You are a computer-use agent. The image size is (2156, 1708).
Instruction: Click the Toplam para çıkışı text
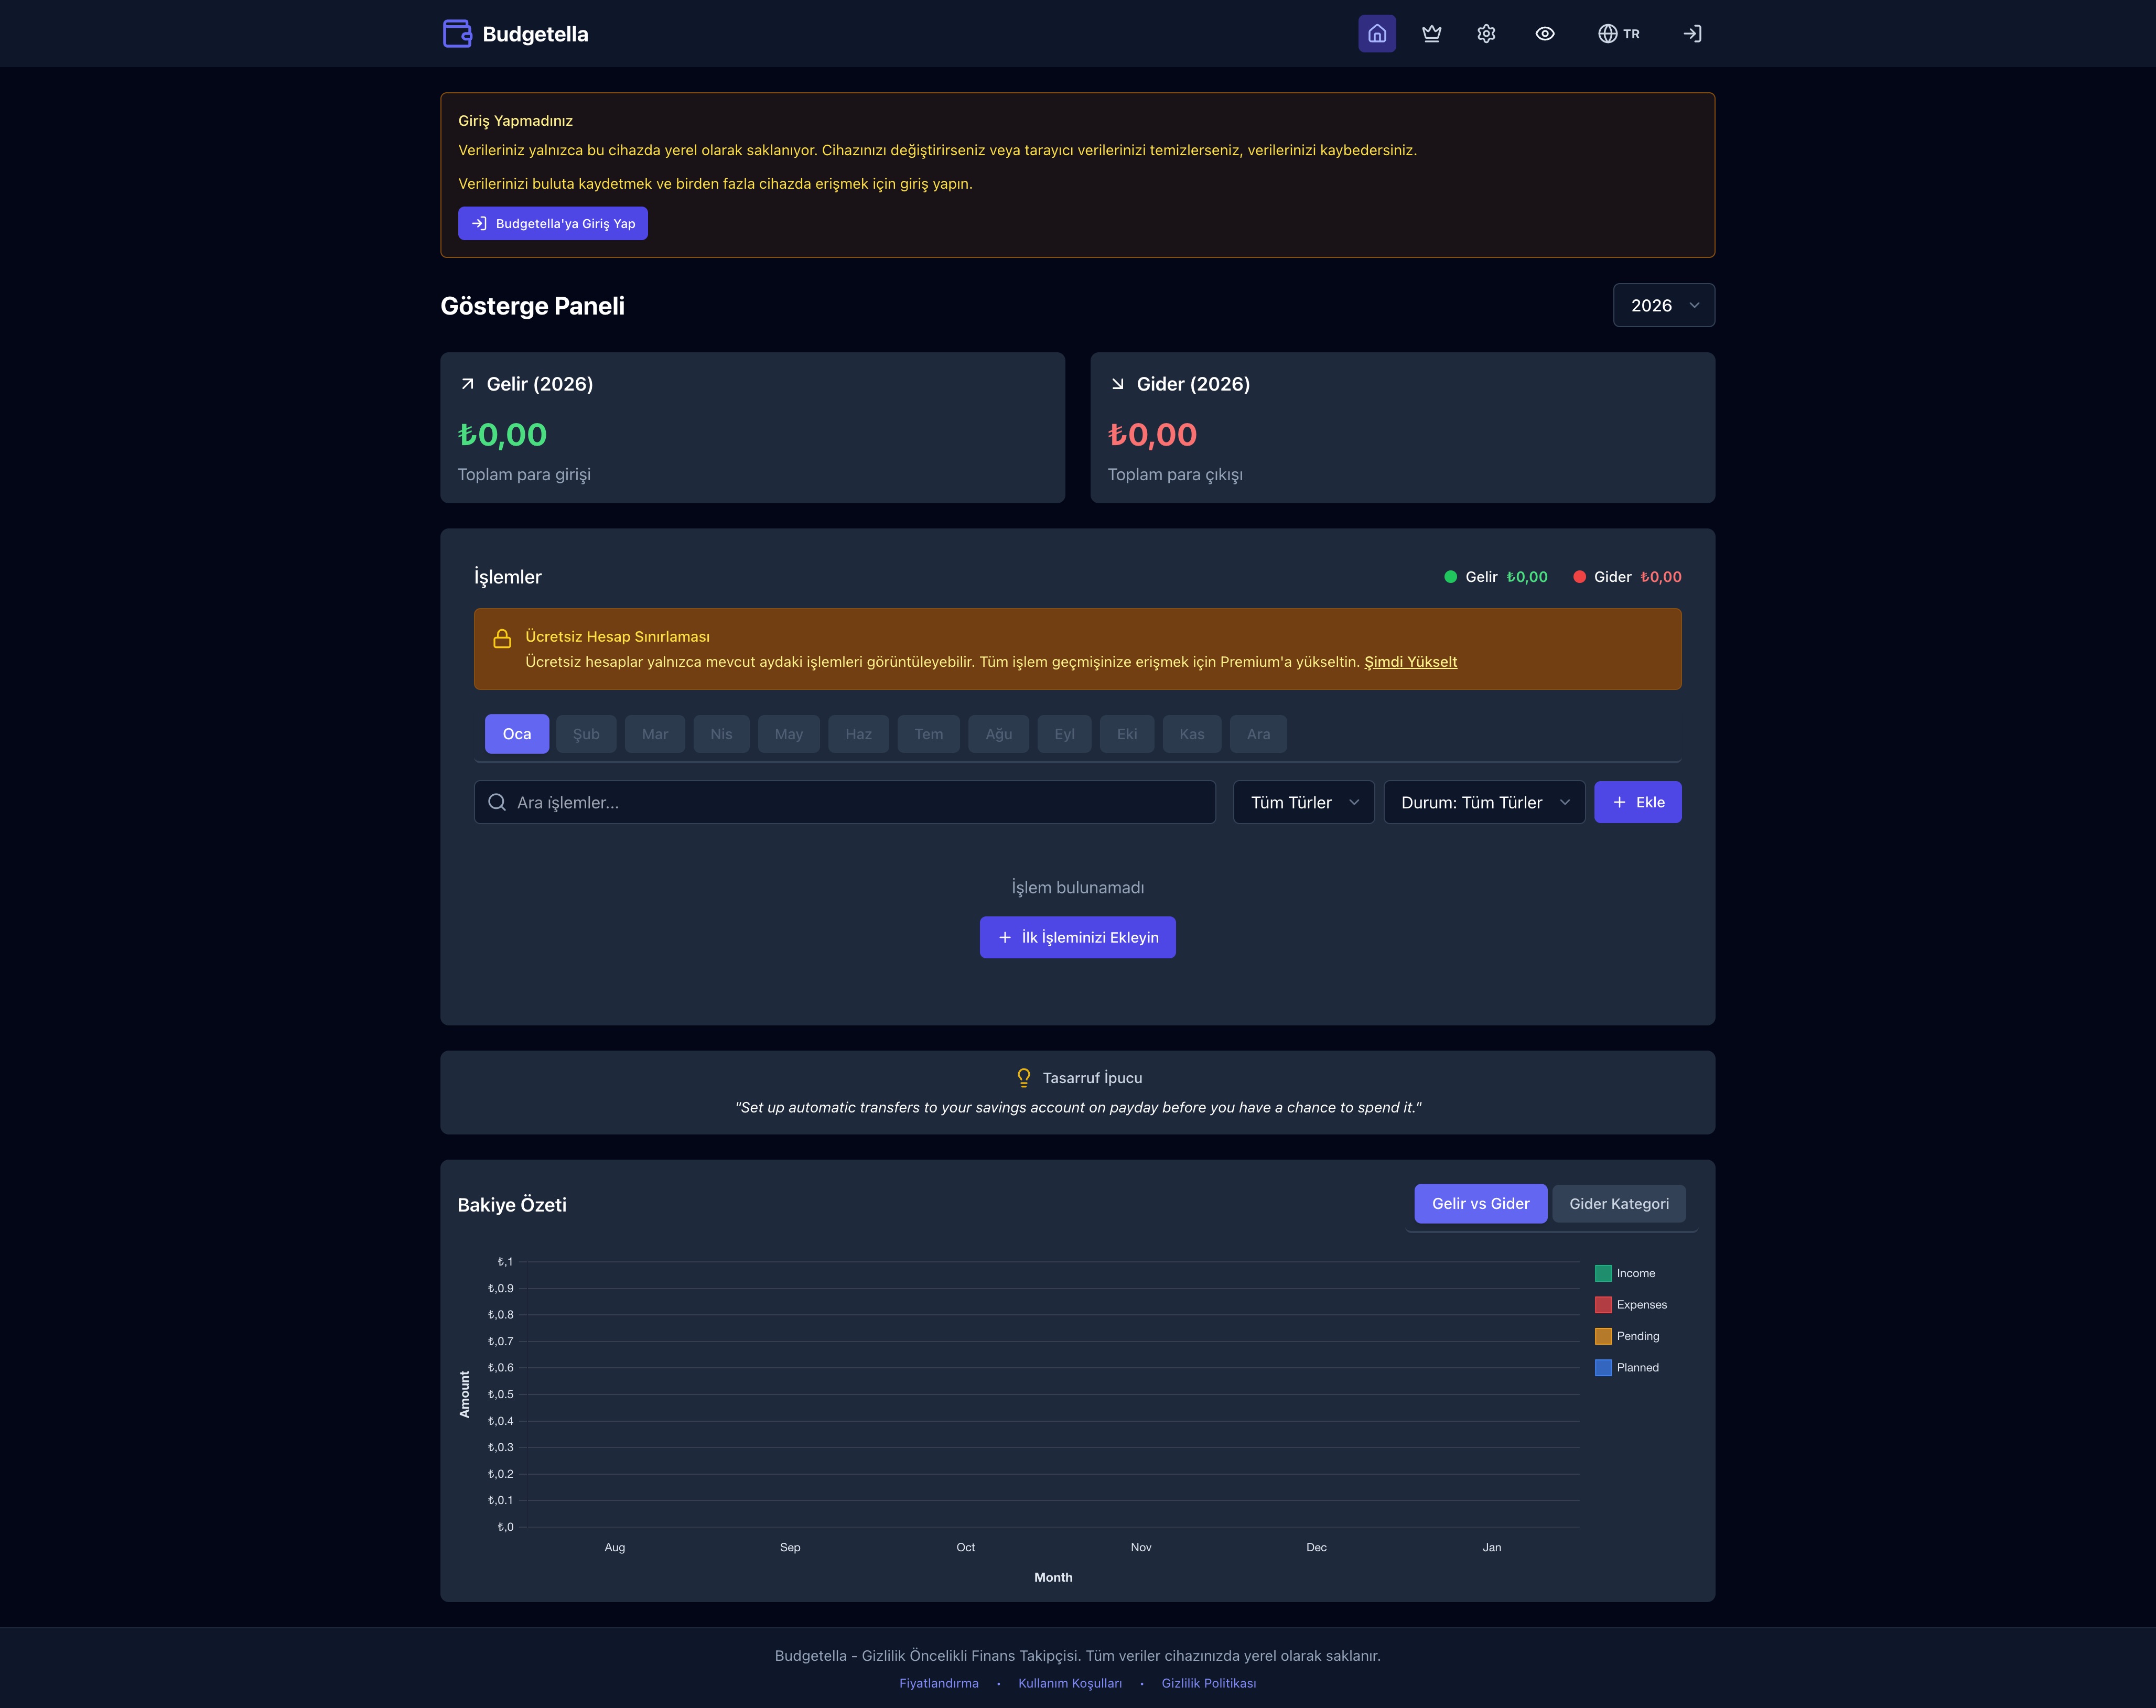pos(1175,475)
